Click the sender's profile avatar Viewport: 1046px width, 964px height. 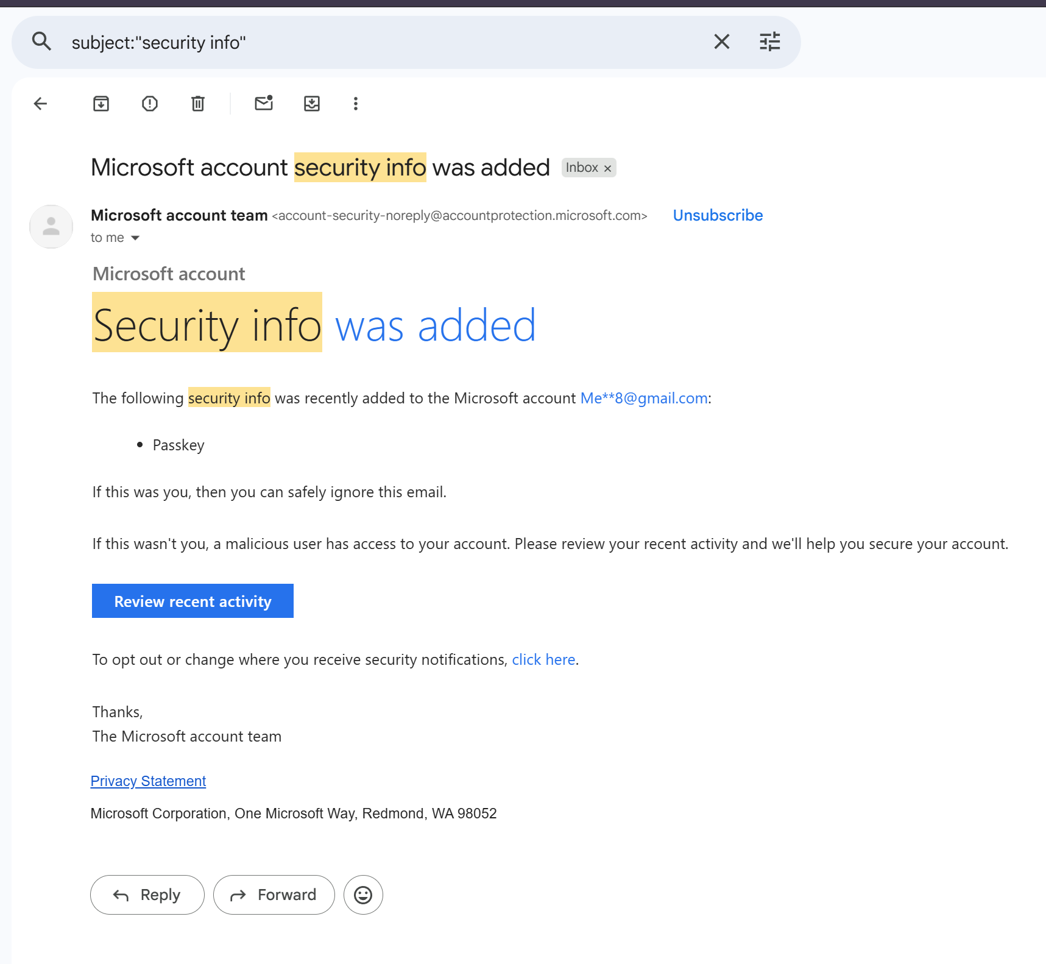click(x=51, y=226)
